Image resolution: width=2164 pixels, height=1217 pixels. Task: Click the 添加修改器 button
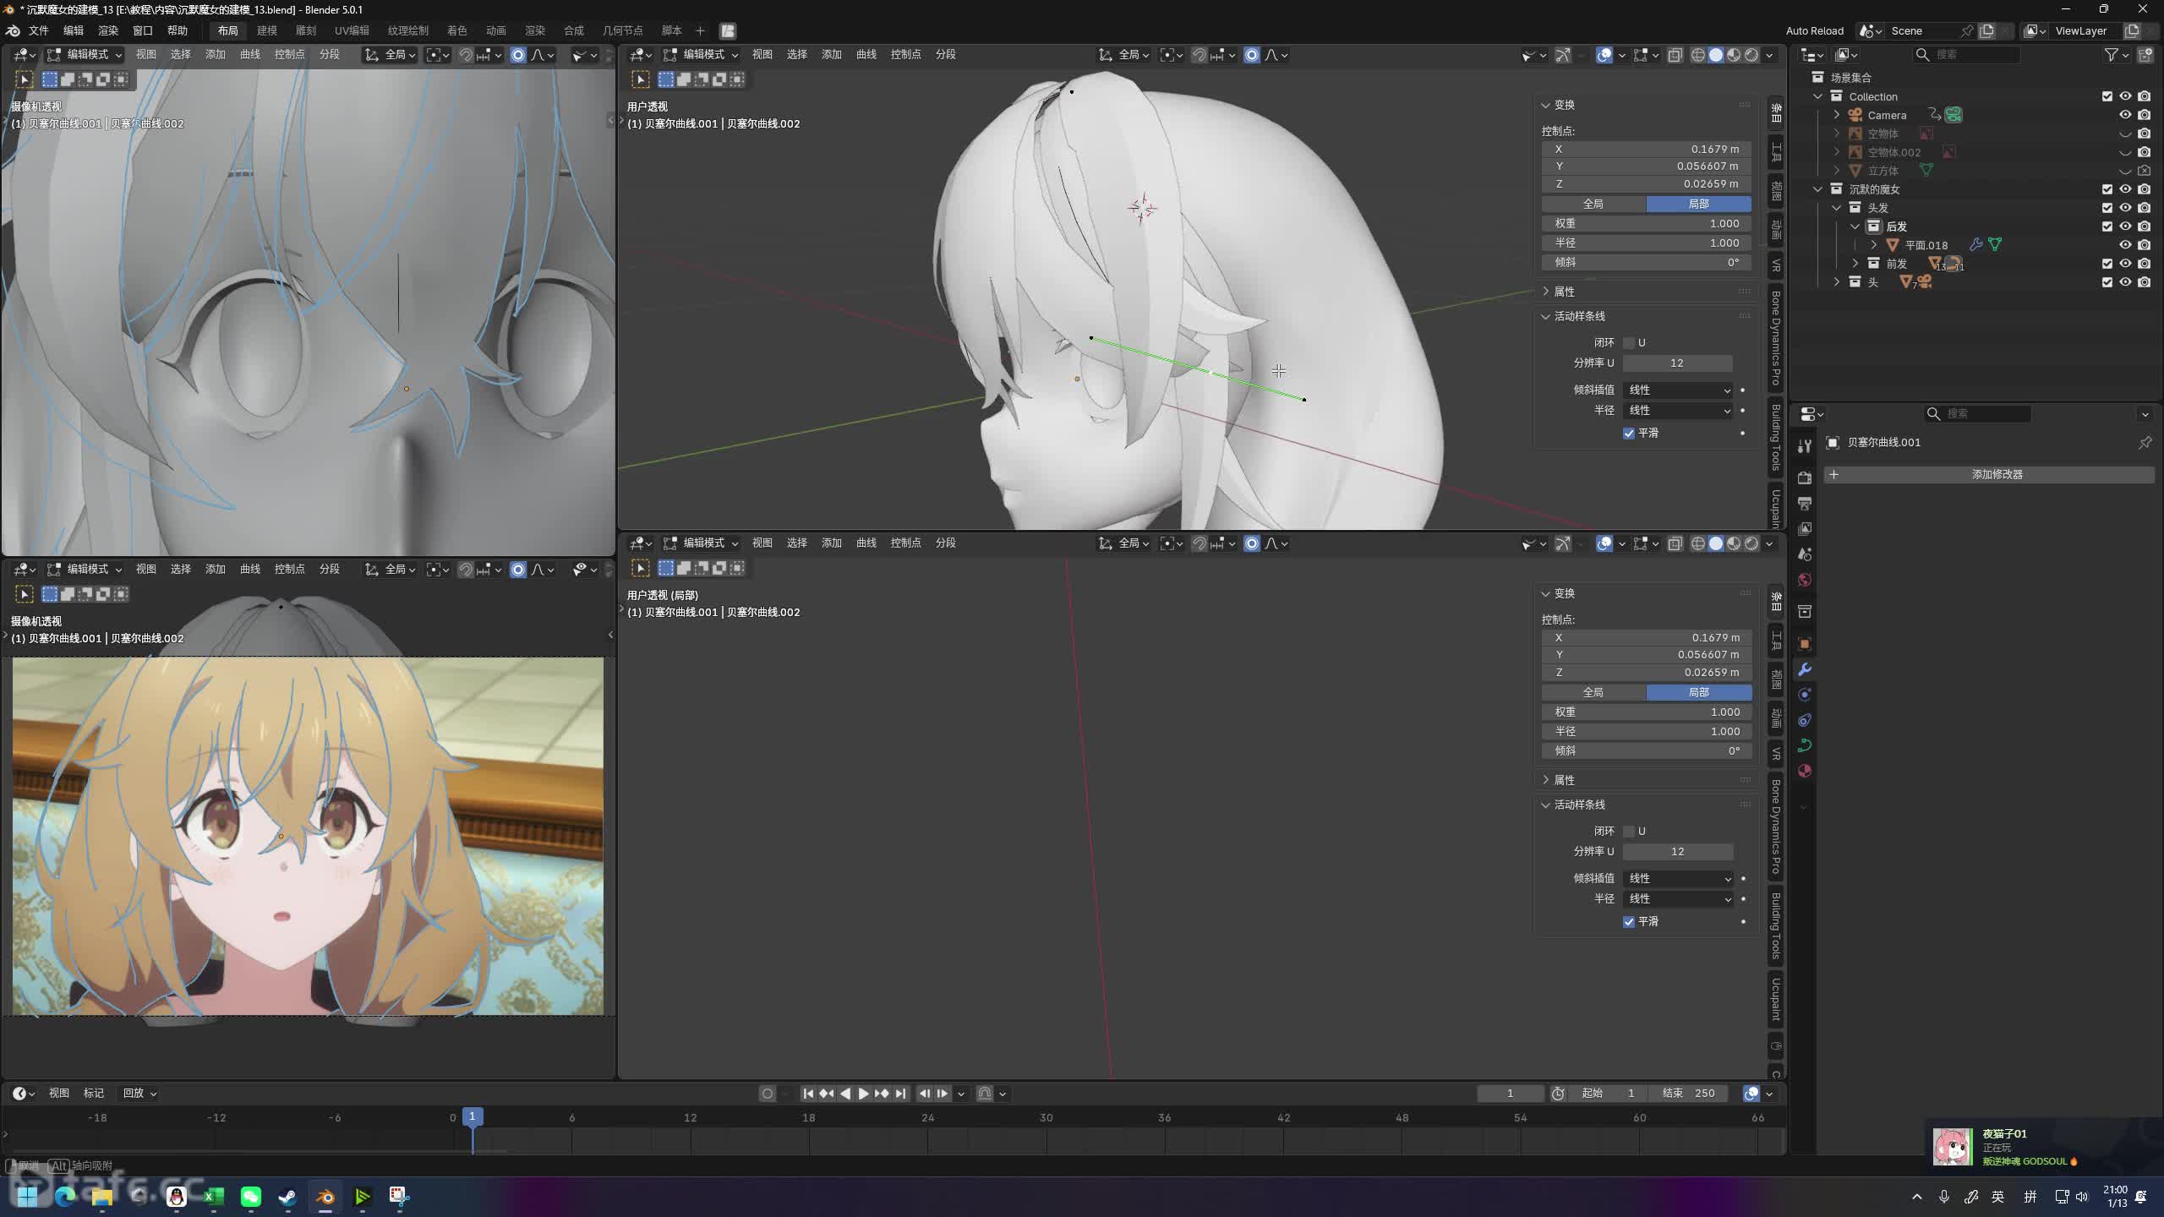pyautogui.click(x=1997, y=475)
